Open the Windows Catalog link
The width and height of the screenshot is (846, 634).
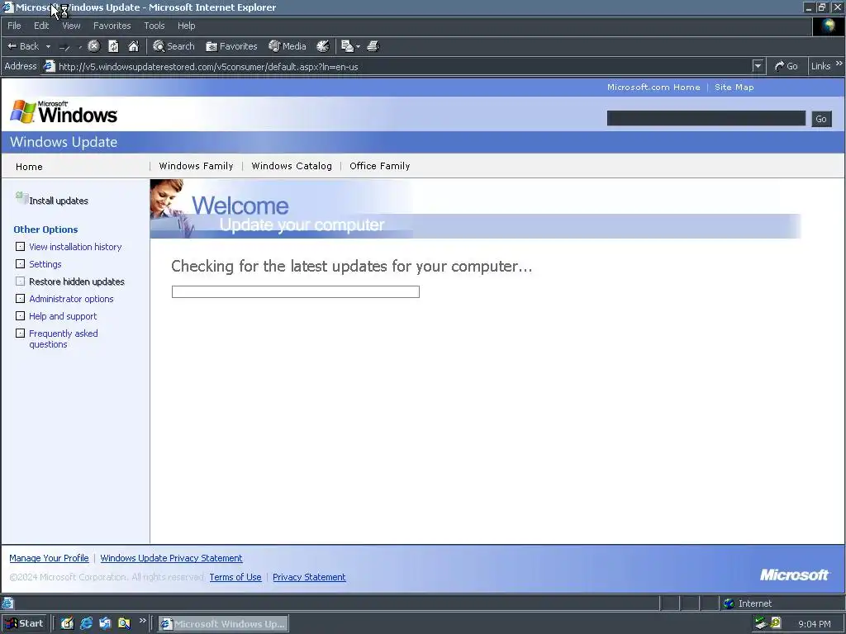[x=292, y=166]
